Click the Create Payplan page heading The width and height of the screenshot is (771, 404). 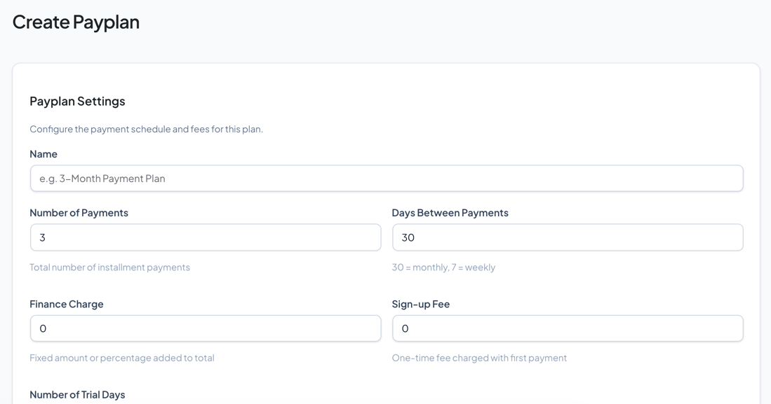tap(75, 22)
